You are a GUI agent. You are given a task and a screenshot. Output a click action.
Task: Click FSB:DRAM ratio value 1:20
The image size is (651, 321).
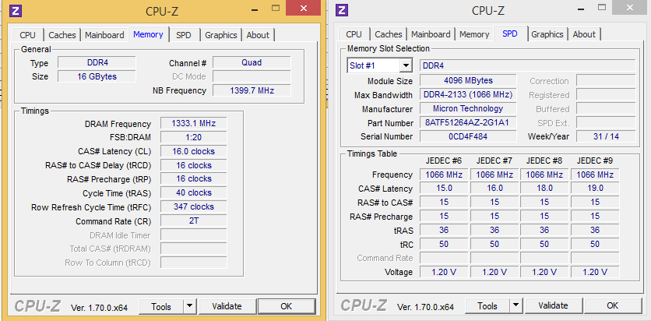pyautogui.click(x=193, y=137)
